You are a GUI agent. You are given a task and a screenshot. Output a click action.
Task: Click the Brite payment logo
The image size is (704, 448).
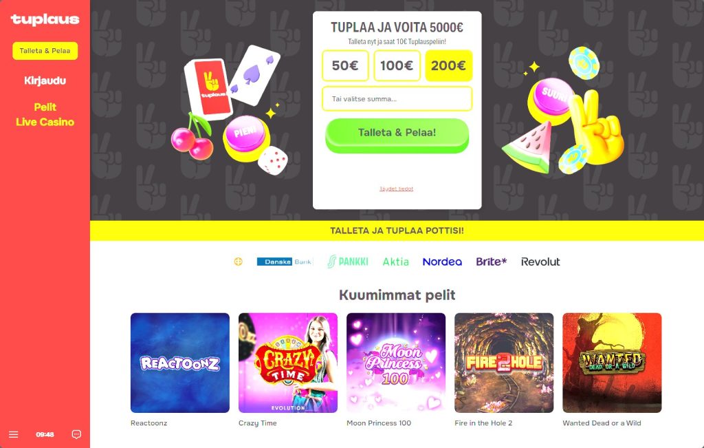click(x=491, y=262)
